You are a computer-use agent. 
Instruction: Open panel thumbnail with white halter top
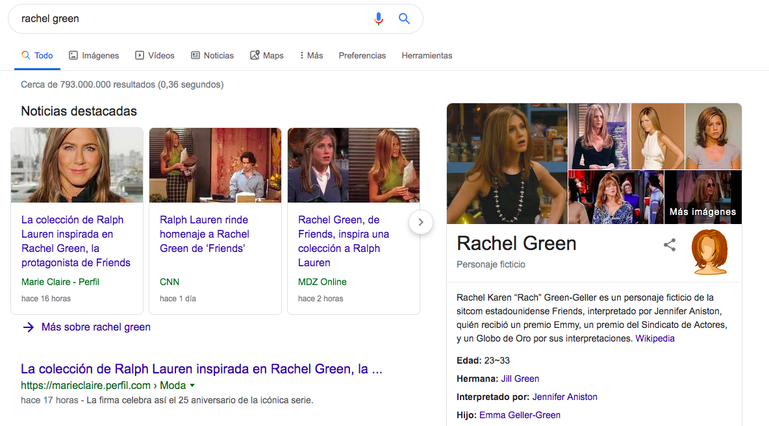point(658,136)
